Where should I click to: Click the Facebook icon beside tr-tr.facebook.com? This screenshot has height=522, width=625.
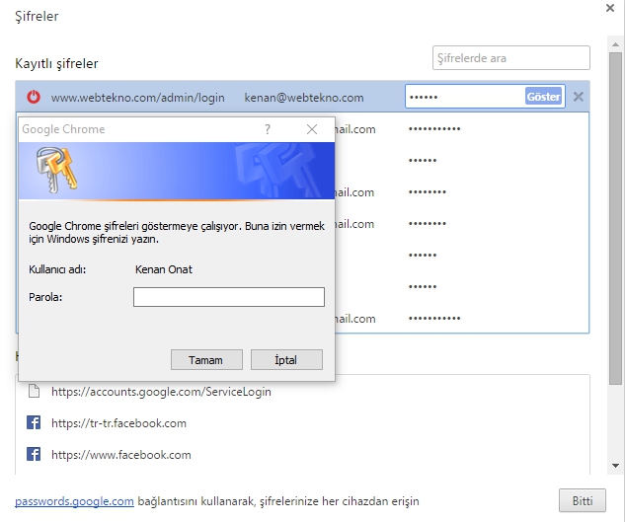click(34, 422)
